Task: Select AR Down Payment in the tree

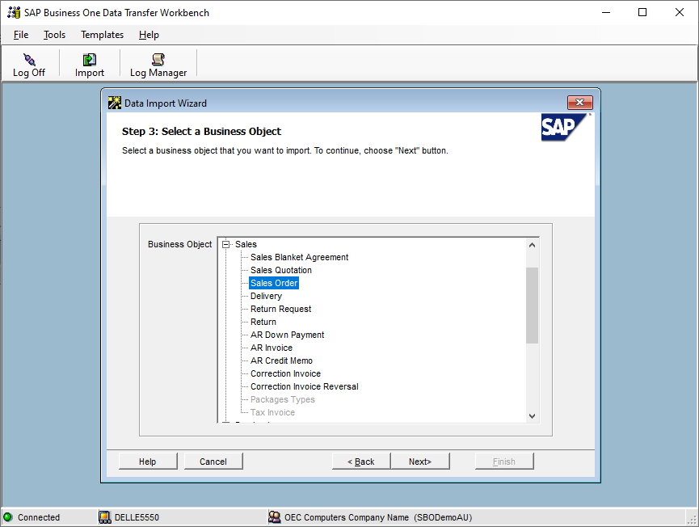Action: (x=287, y=335)
